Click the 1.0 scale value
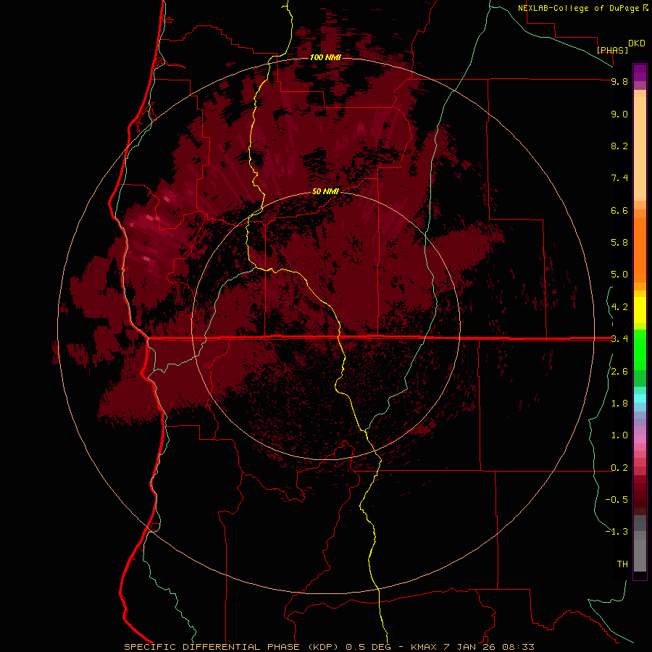This screenshot has width=652, height=652. (619, 435)
